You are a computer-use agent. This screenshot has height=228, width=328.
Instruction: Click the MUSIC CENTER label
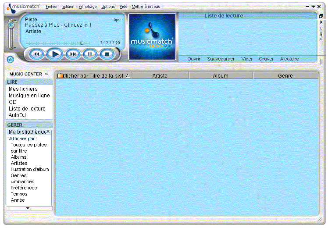click(25, 74)
